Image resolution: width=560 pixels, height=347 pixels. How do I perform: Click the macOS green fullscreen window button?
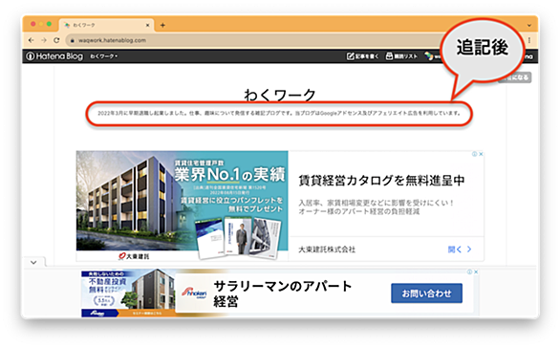click(49, 24)
